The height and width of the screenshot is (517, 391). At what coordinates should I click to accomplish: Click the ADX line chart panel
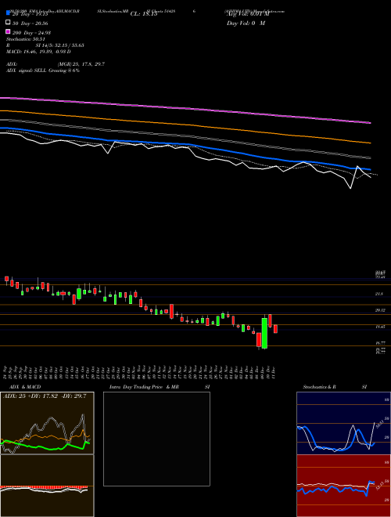coord(47,423)
